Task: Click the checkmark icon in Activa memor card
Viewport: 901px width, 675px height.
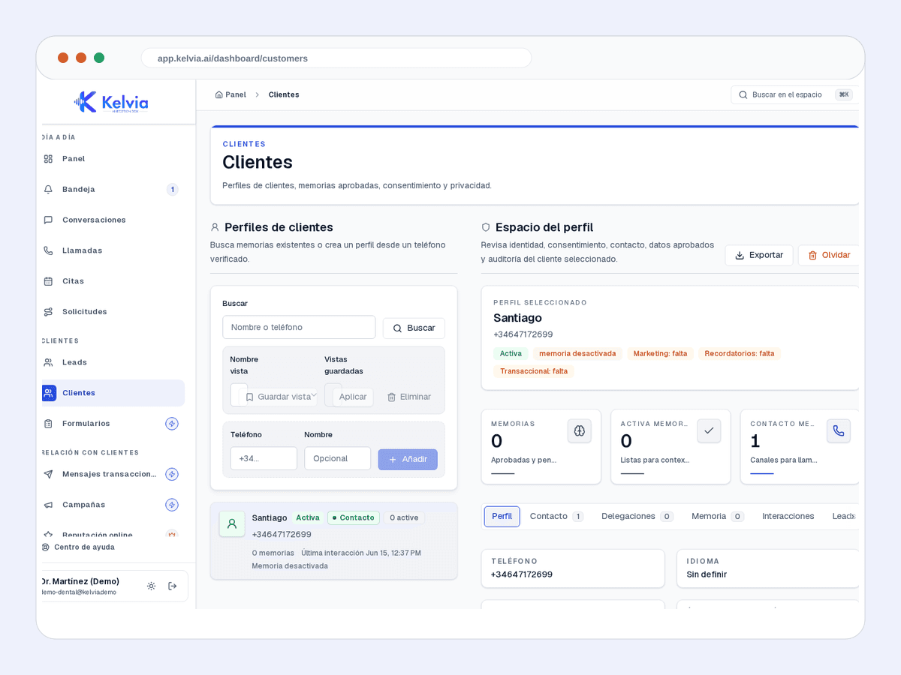Action: [x=709, y=431]
